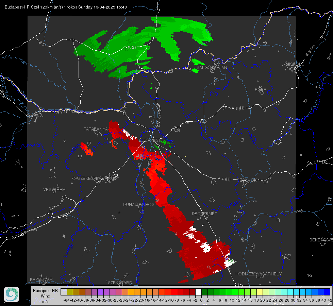This screenshot has width=333, height=306.
Task: Select the VESZPREM city label
Action: [54, 190]
